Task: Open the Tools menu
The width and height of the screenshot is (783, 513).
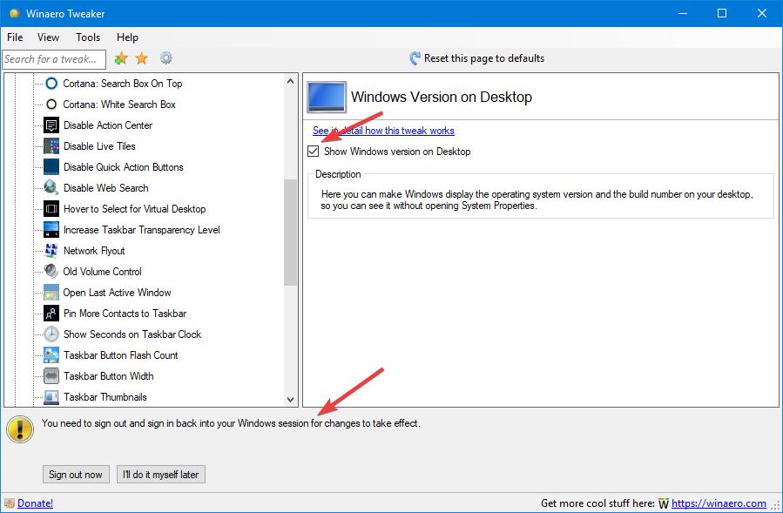Action: tap(88, 37)
